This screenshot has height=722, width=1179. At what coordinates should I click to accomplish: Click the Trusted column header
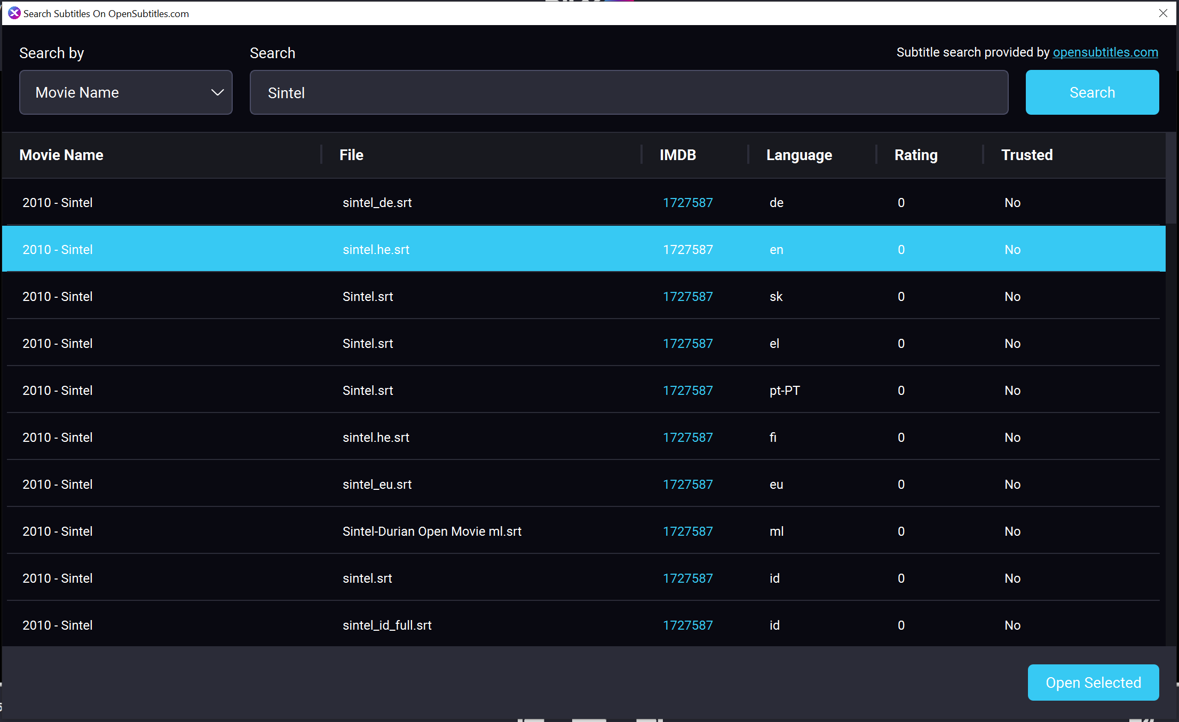click(x=1026, y=155)
